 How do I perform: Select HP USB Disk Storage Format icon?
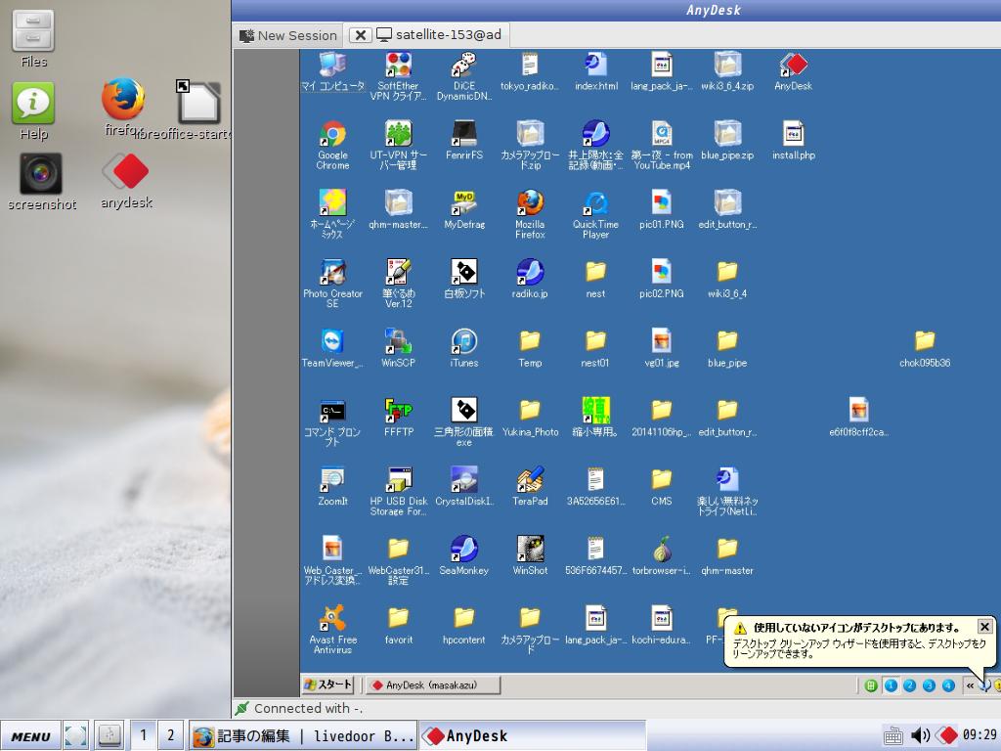coord(399,491)
